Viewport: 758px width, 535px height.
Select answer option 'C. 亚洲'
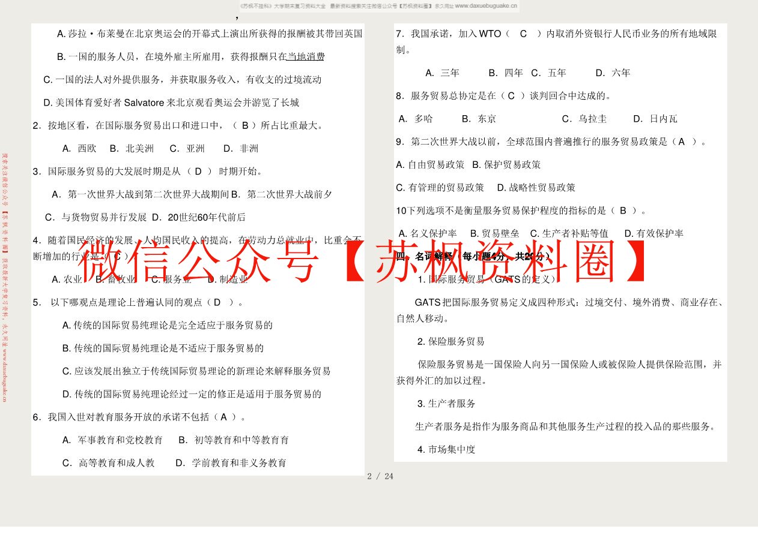[x=187, y=148]
